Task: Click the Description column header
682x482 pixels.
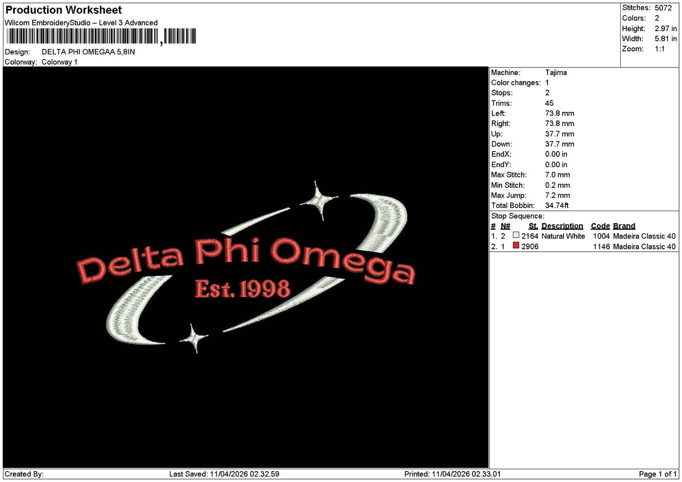Action: pyautogui.click(x=562, y=226)
